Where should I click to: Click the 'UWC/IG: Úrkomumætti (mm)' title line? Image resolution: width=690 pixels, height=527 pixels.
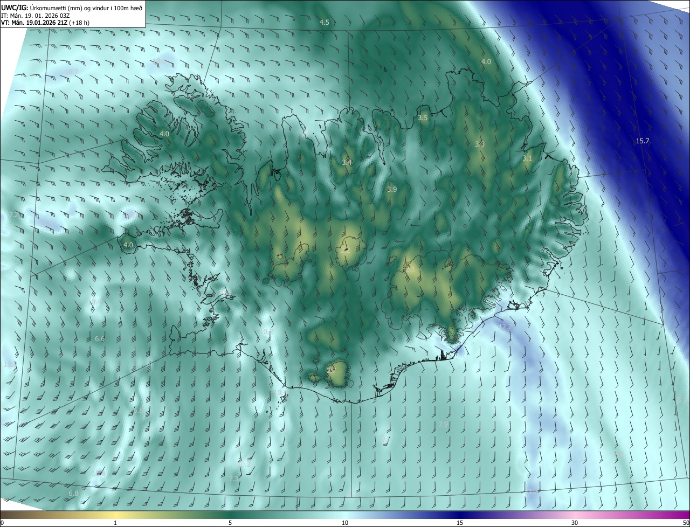pyautogui.click(x=72, y=8)
